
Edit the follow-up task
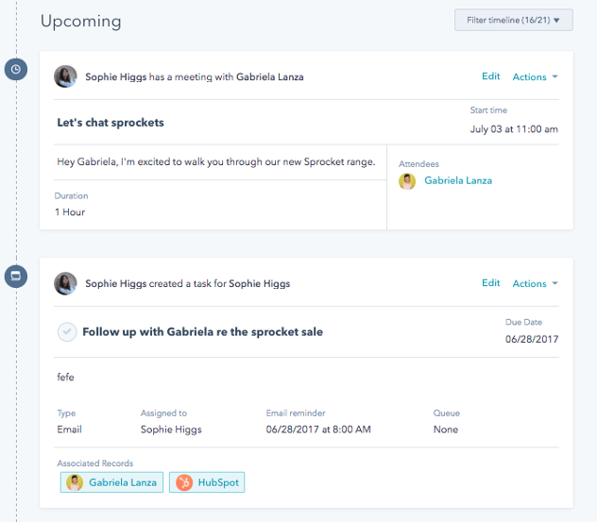(490, 283)
